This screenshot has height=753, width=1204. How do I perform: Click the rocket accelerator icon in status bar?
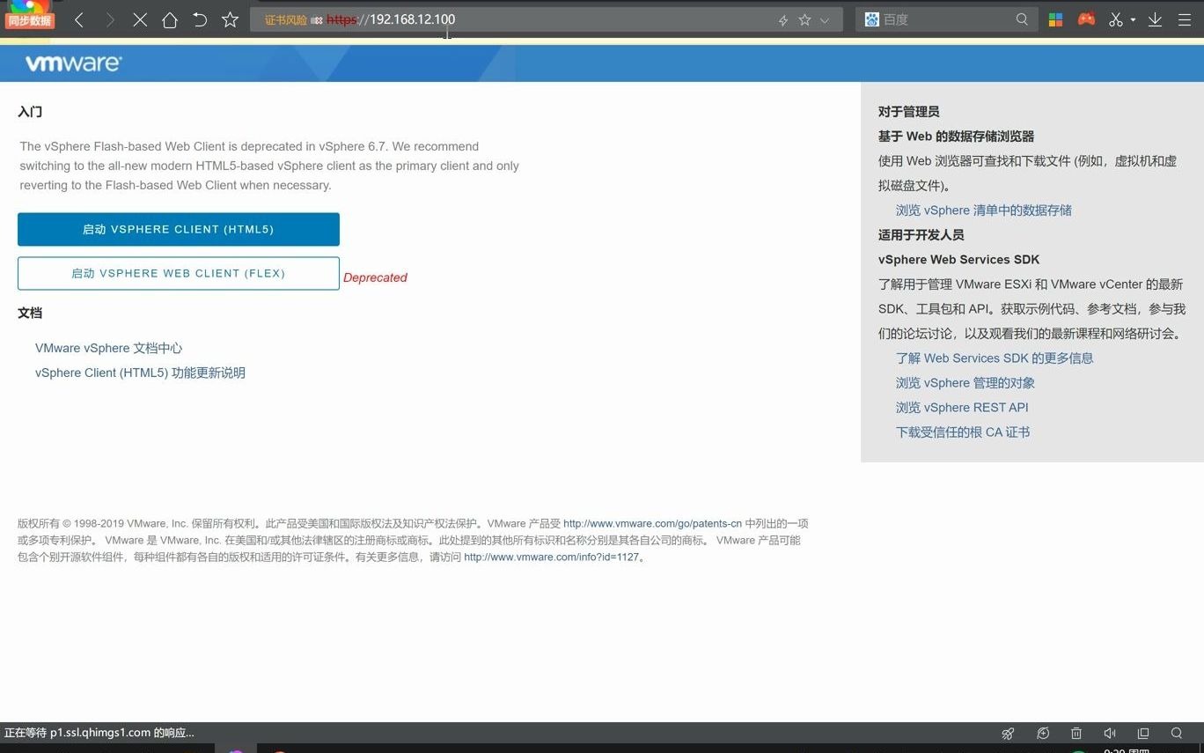pyautogui.click(x=1009, y=733)
